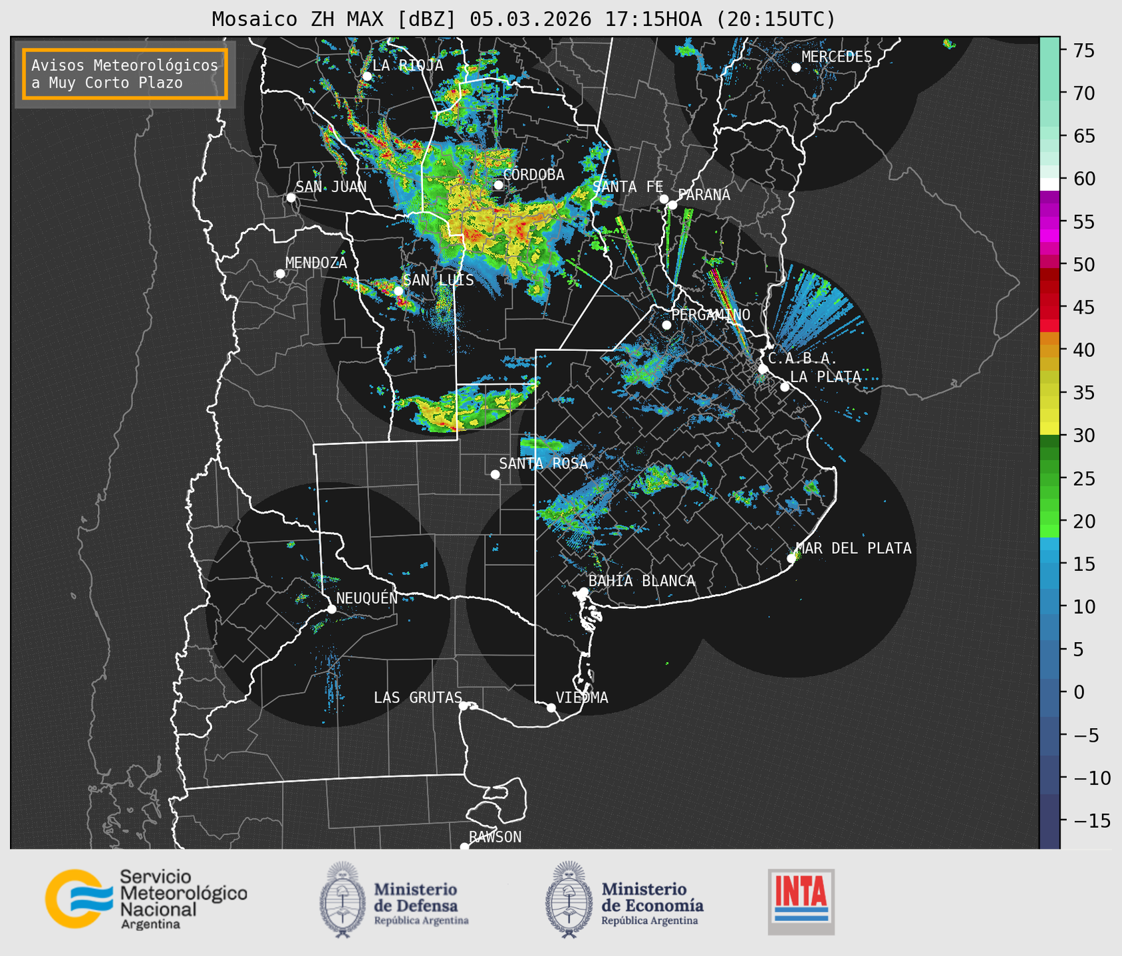Click the Ministerio de Economía crest
The height and width of the screenshot is (956, 1122).
point(568,900)
